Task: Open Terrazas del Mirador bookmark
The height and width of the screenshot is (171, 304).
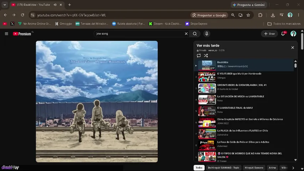Action: (x=92, y=24)
